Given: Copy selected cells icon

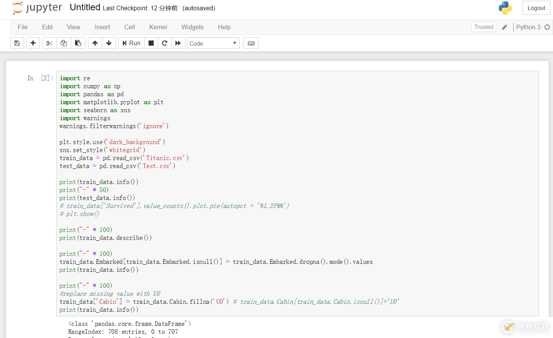Looking at the screenshot, I should 64,43.
